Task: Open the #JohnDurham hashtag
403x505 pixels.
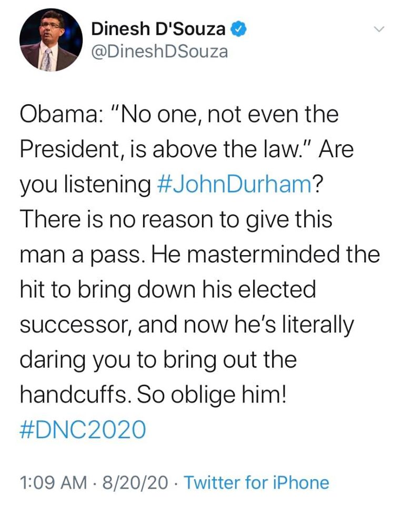Action: click(234, 184)
